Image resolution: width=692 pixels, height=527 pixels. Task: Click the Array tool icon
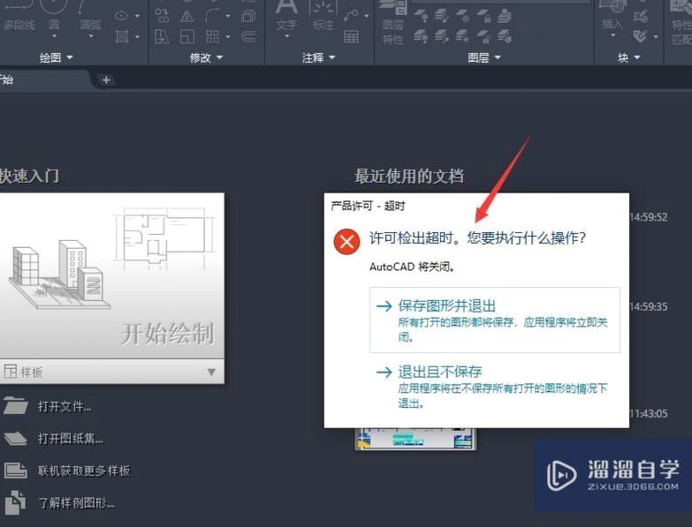pos(213,36)
